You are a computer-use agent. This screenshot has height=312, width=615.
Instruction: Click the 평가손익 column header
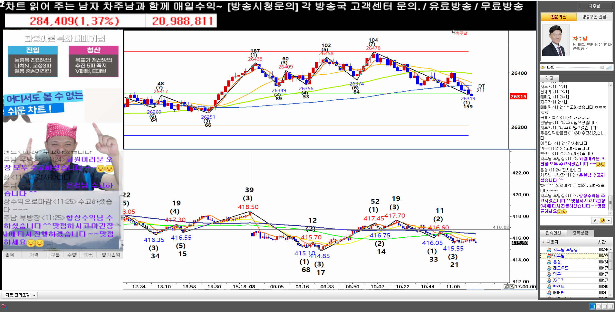click(x=111, y=255)
